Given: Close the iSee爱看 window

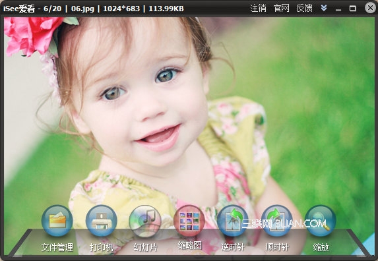Looking at the screenshot, I should pyautogui.click(x=370, y=8).
